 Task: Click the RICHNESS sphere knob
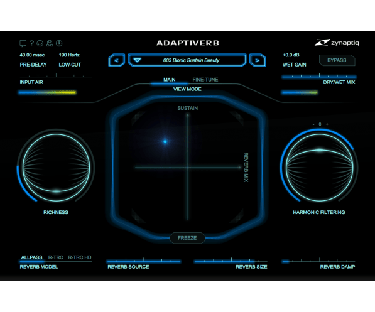56,167
